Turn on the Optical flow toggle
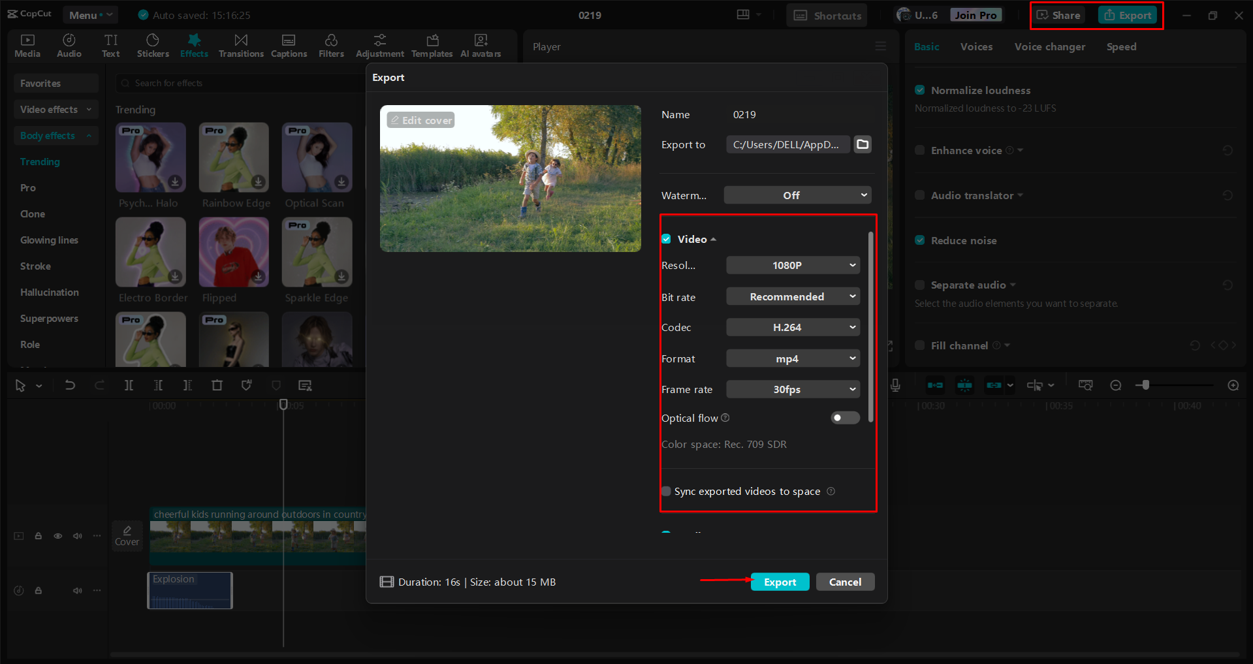The width and height of the screenshot is (1253, 664). point(845,418)
